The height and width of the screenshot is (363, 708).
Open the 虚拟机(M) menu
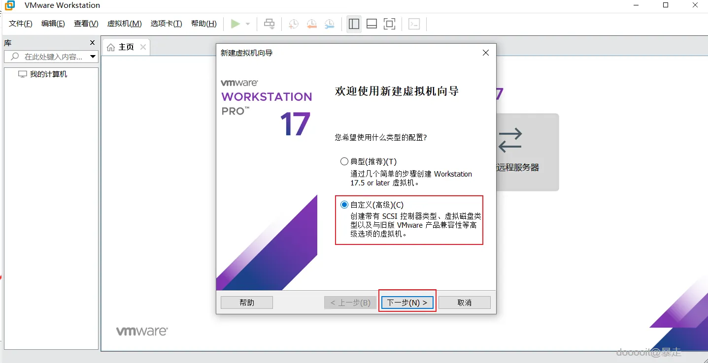click(124, 23)
